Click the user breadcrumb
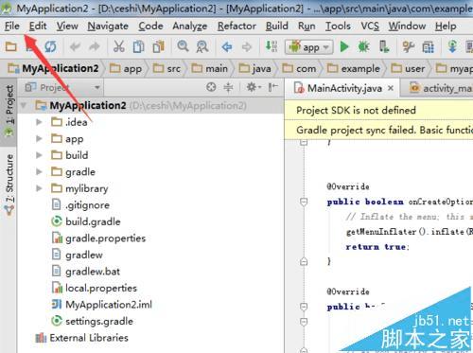This screenshot has height=353, width=473. (408, 68)
